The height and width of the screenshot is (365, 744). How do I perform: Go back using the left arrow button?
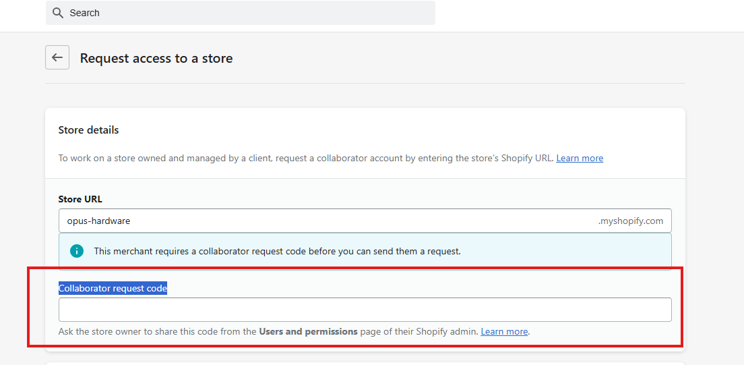pyautogui.click(x=57, y=58)
